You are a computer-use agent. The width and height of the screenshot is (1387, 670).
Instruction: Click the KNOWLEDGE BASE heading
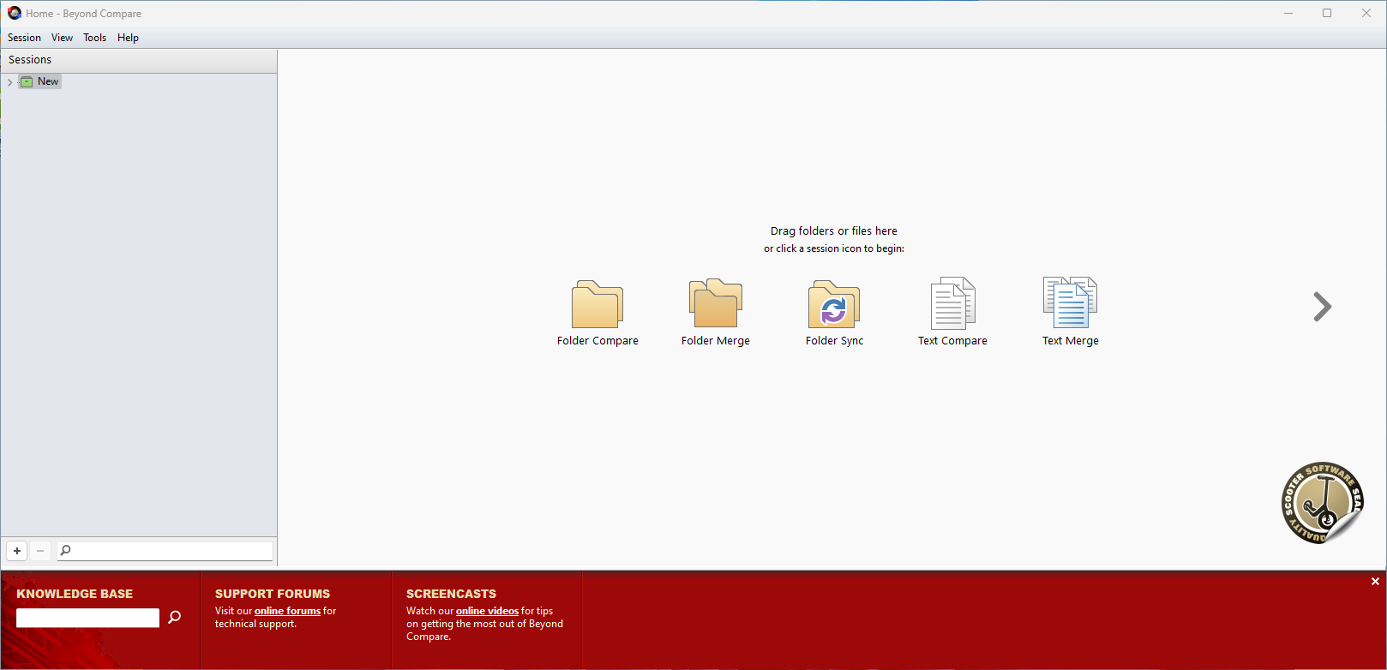coord(75,594)
